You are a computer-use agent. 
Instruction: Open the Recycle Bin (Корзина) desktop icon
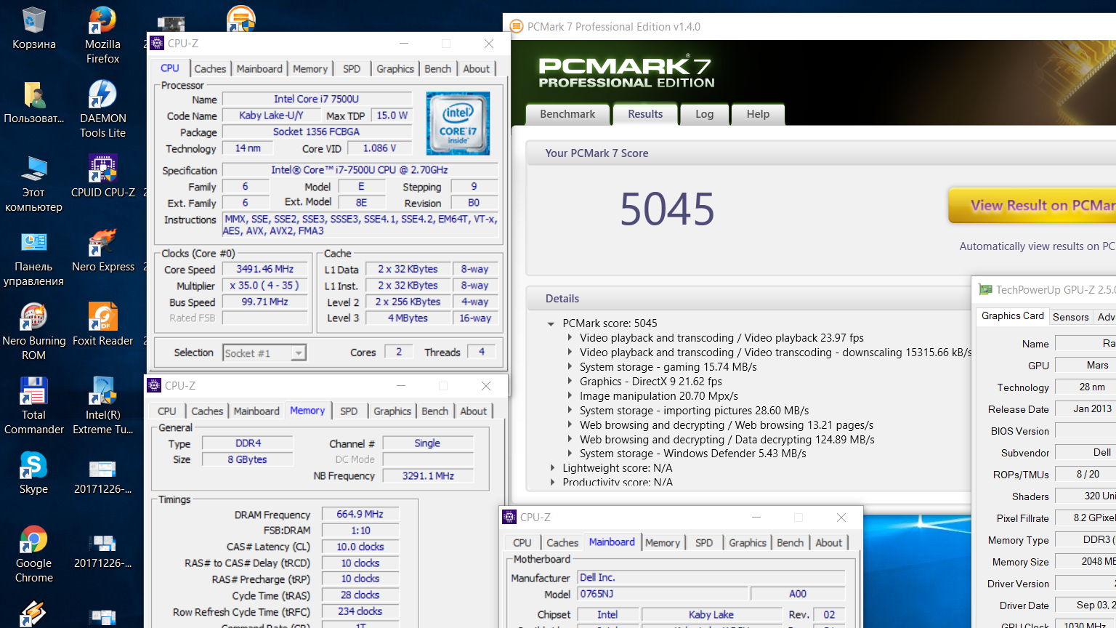33,29
